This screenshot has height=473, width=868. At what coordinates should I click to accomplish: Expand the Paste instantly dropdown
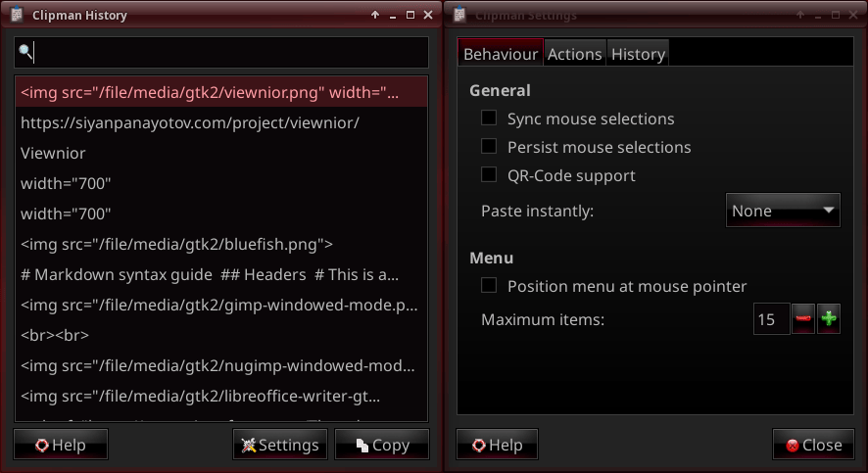782,211
